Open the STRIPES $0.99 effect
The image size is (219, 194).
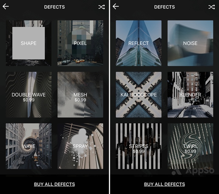pyautogui.click(x=139, y=146)
